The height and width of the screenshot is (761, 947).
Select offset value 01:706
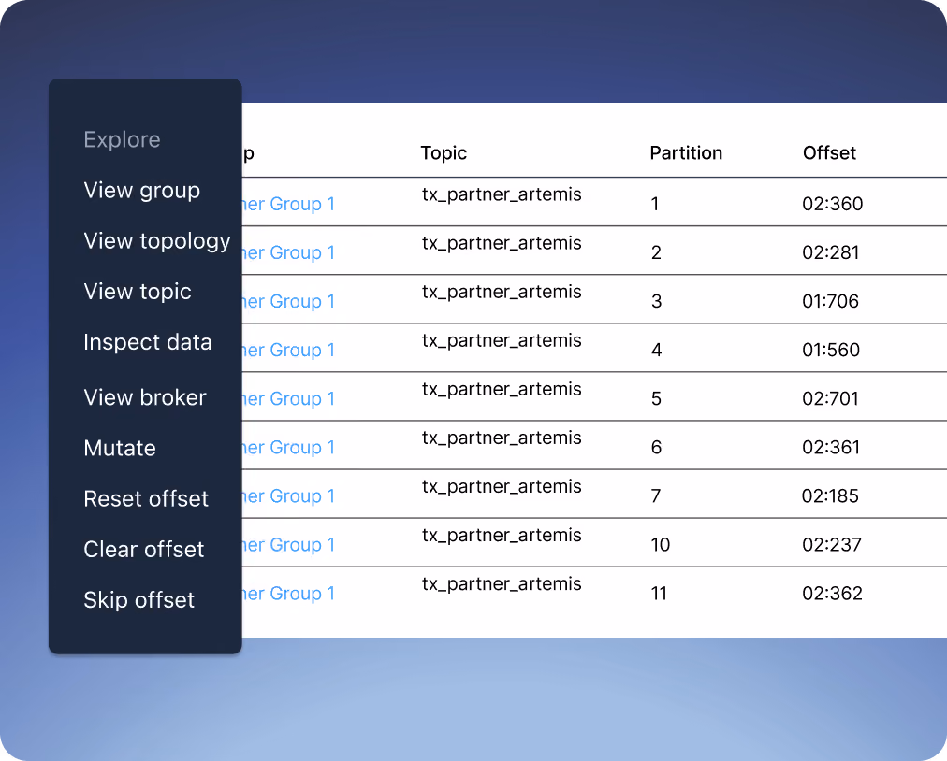(x=830, y=301)
